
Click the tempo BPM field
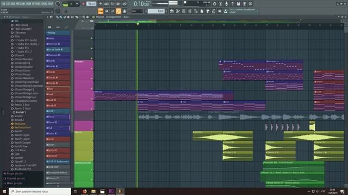[91, 4]
